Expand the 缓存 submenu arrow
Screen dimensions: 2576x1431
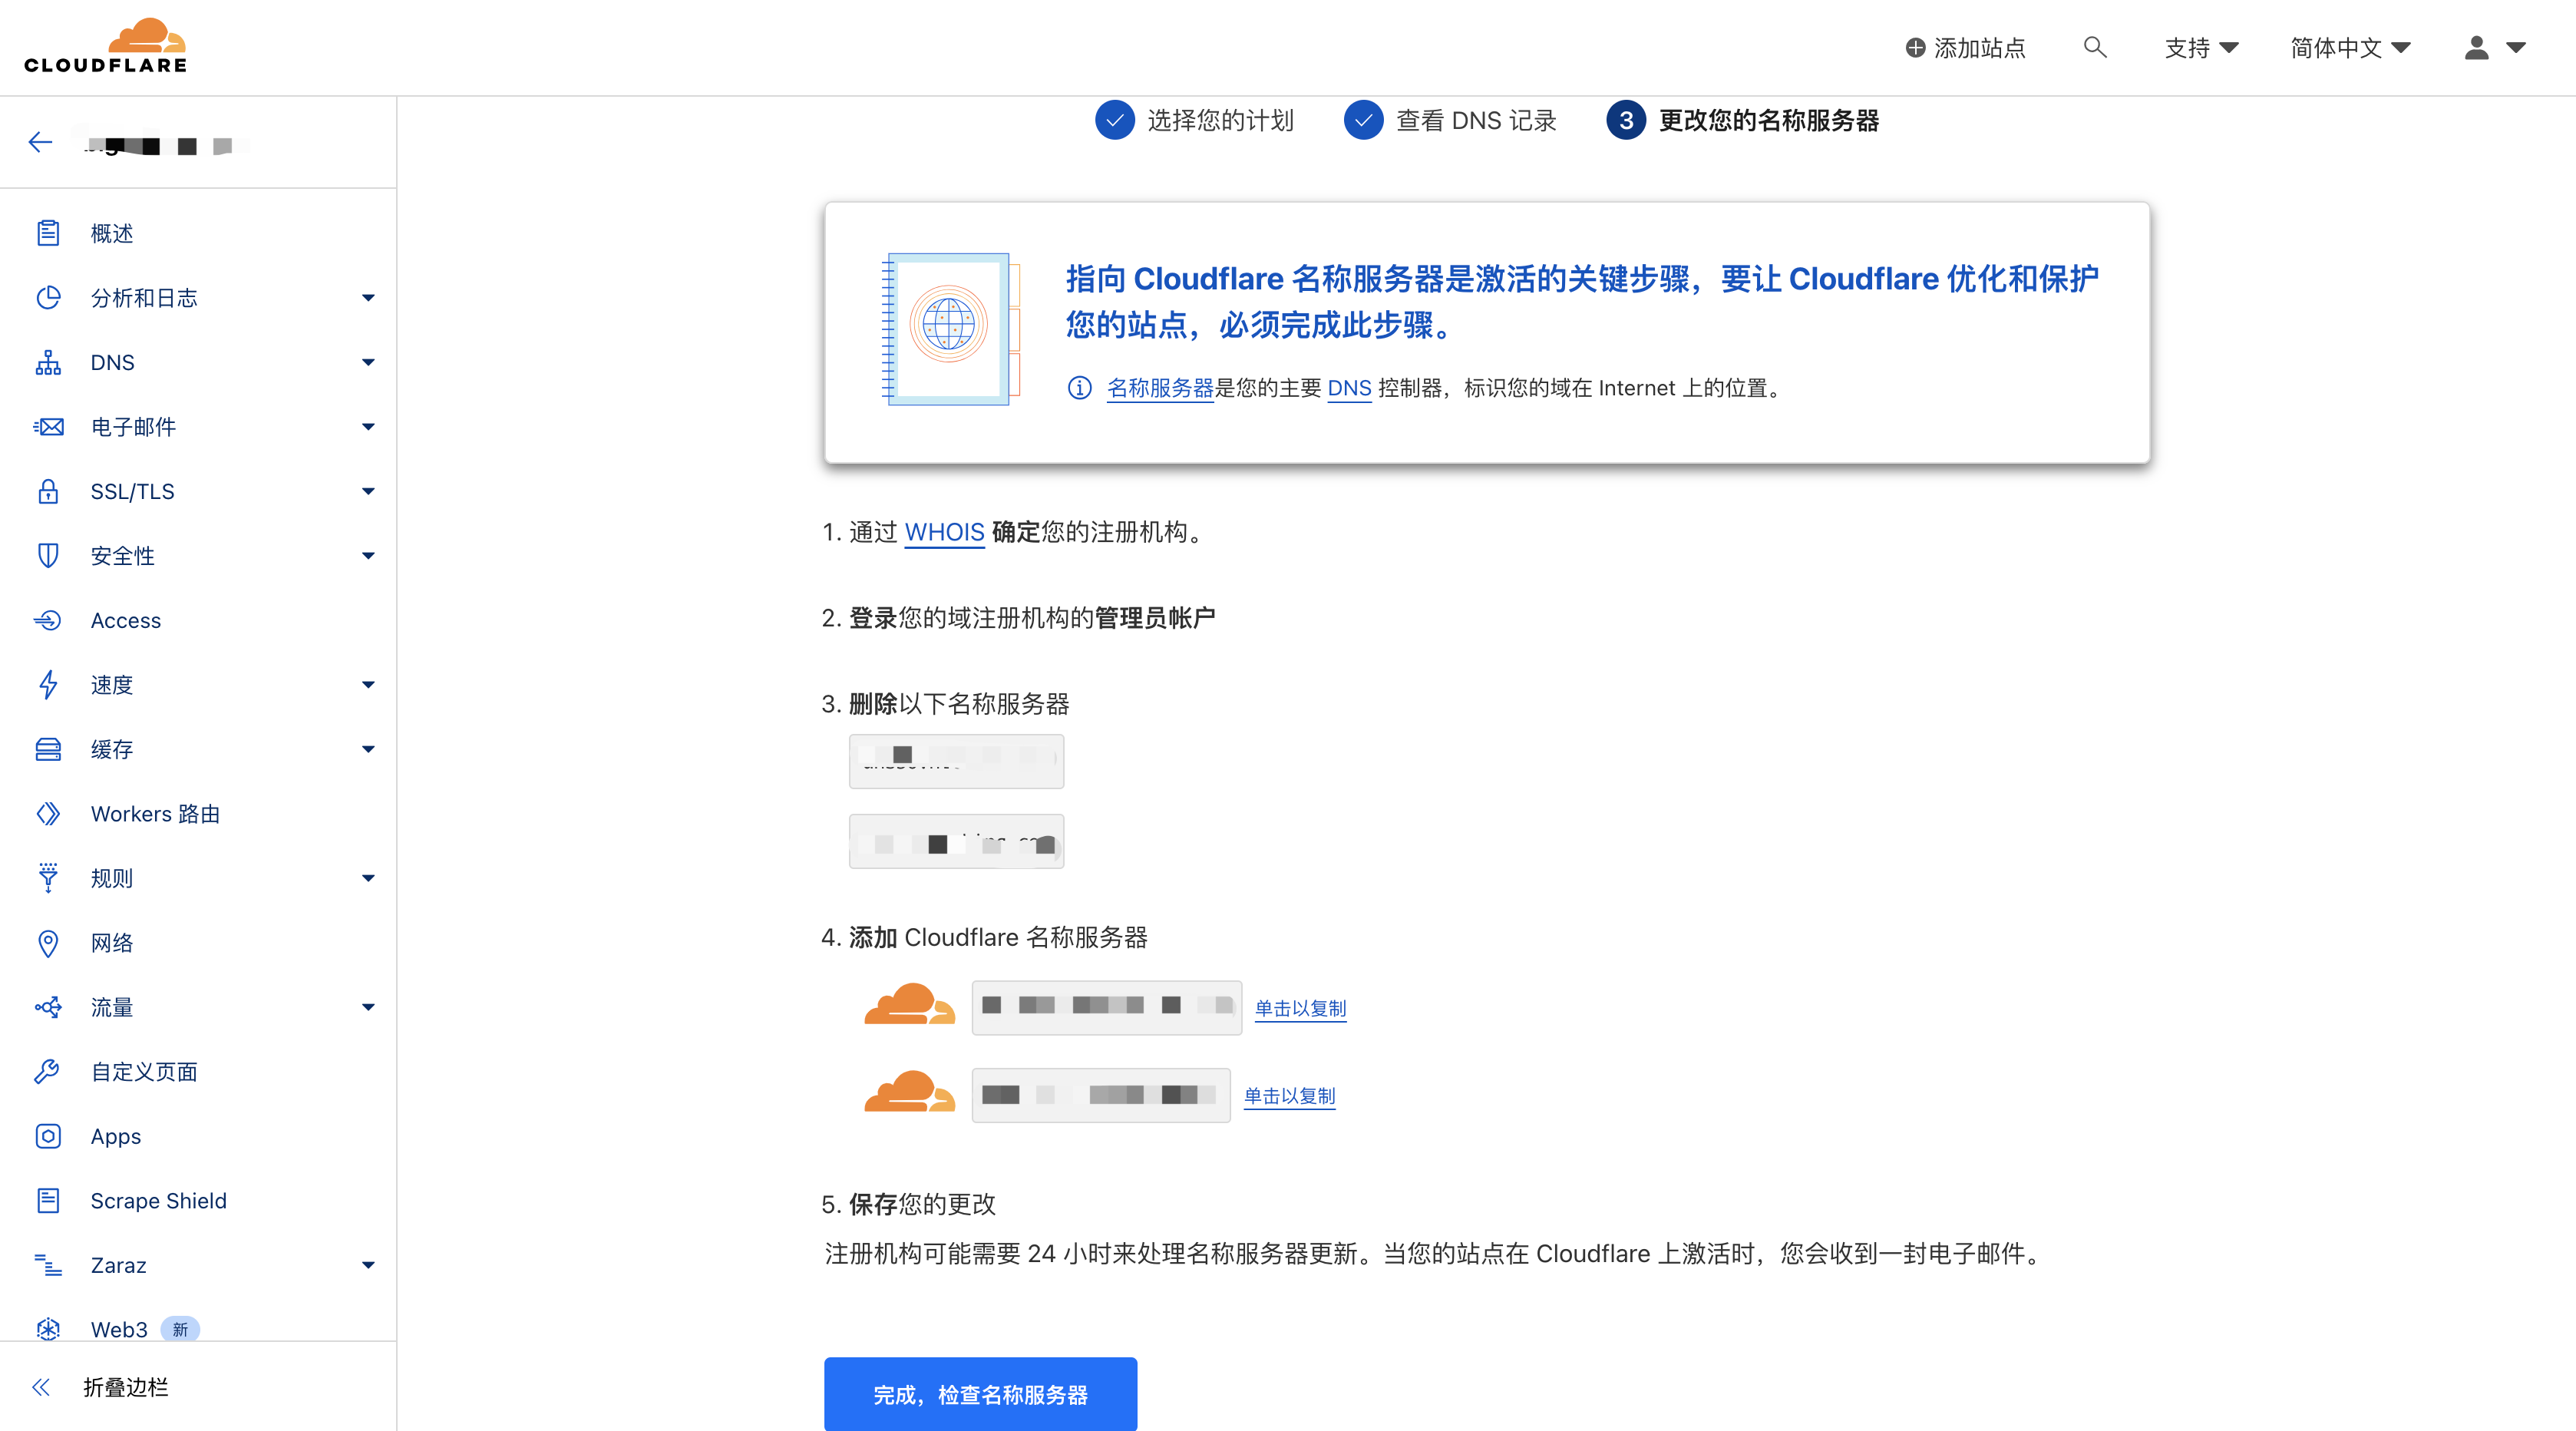click(x=368, y=749)
